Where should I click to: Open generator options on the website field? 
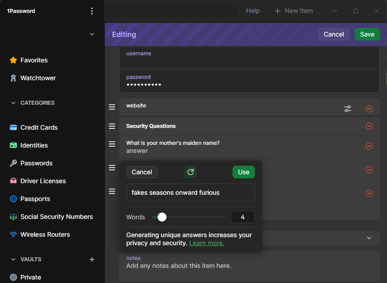348,108
